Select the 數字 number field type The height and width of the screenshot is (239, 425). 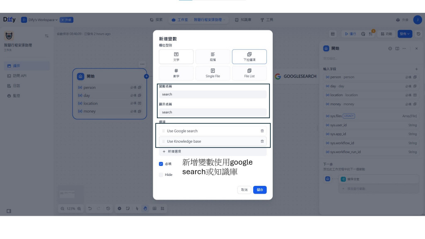coord(176,73)
